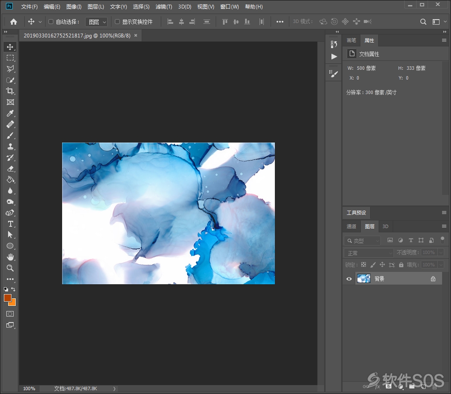Select the Sponge tool
This screenshot has height=394, width=451.
pos(10,202)
